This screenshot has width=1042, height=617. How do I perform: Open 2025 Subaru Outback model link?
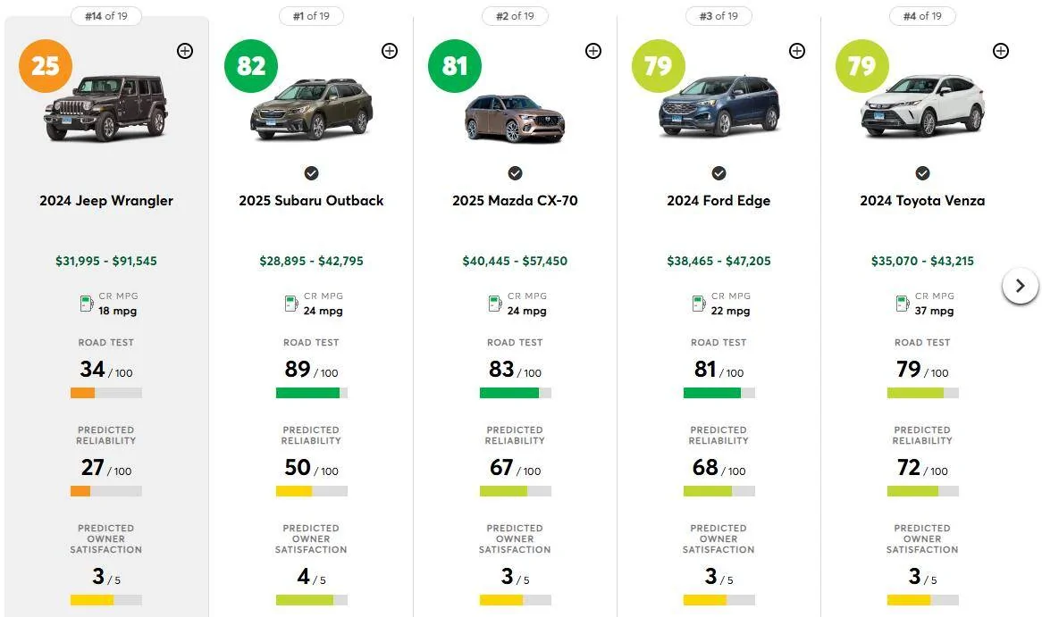(x=311, y=201)
